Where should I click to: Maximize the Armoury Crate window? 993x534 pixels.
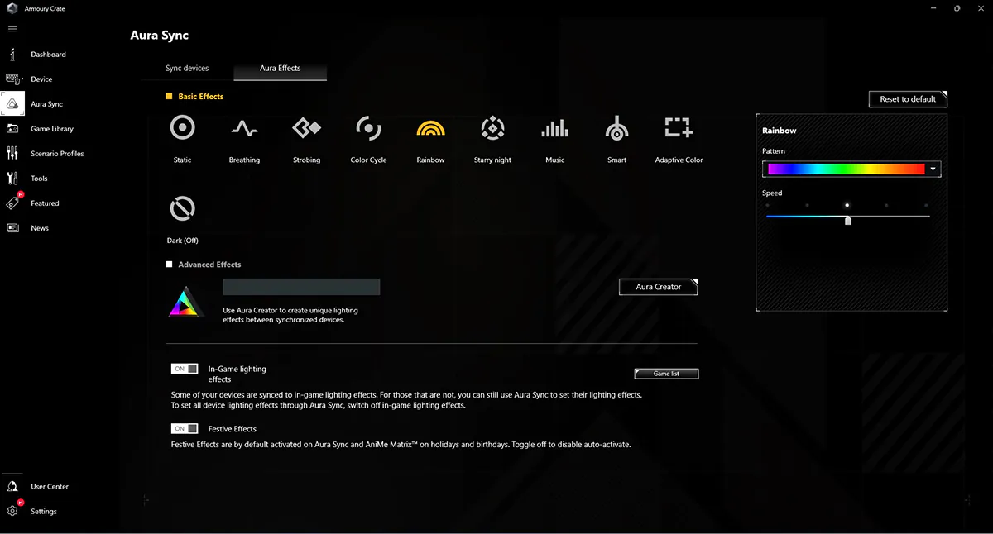[x=957, y=8]
